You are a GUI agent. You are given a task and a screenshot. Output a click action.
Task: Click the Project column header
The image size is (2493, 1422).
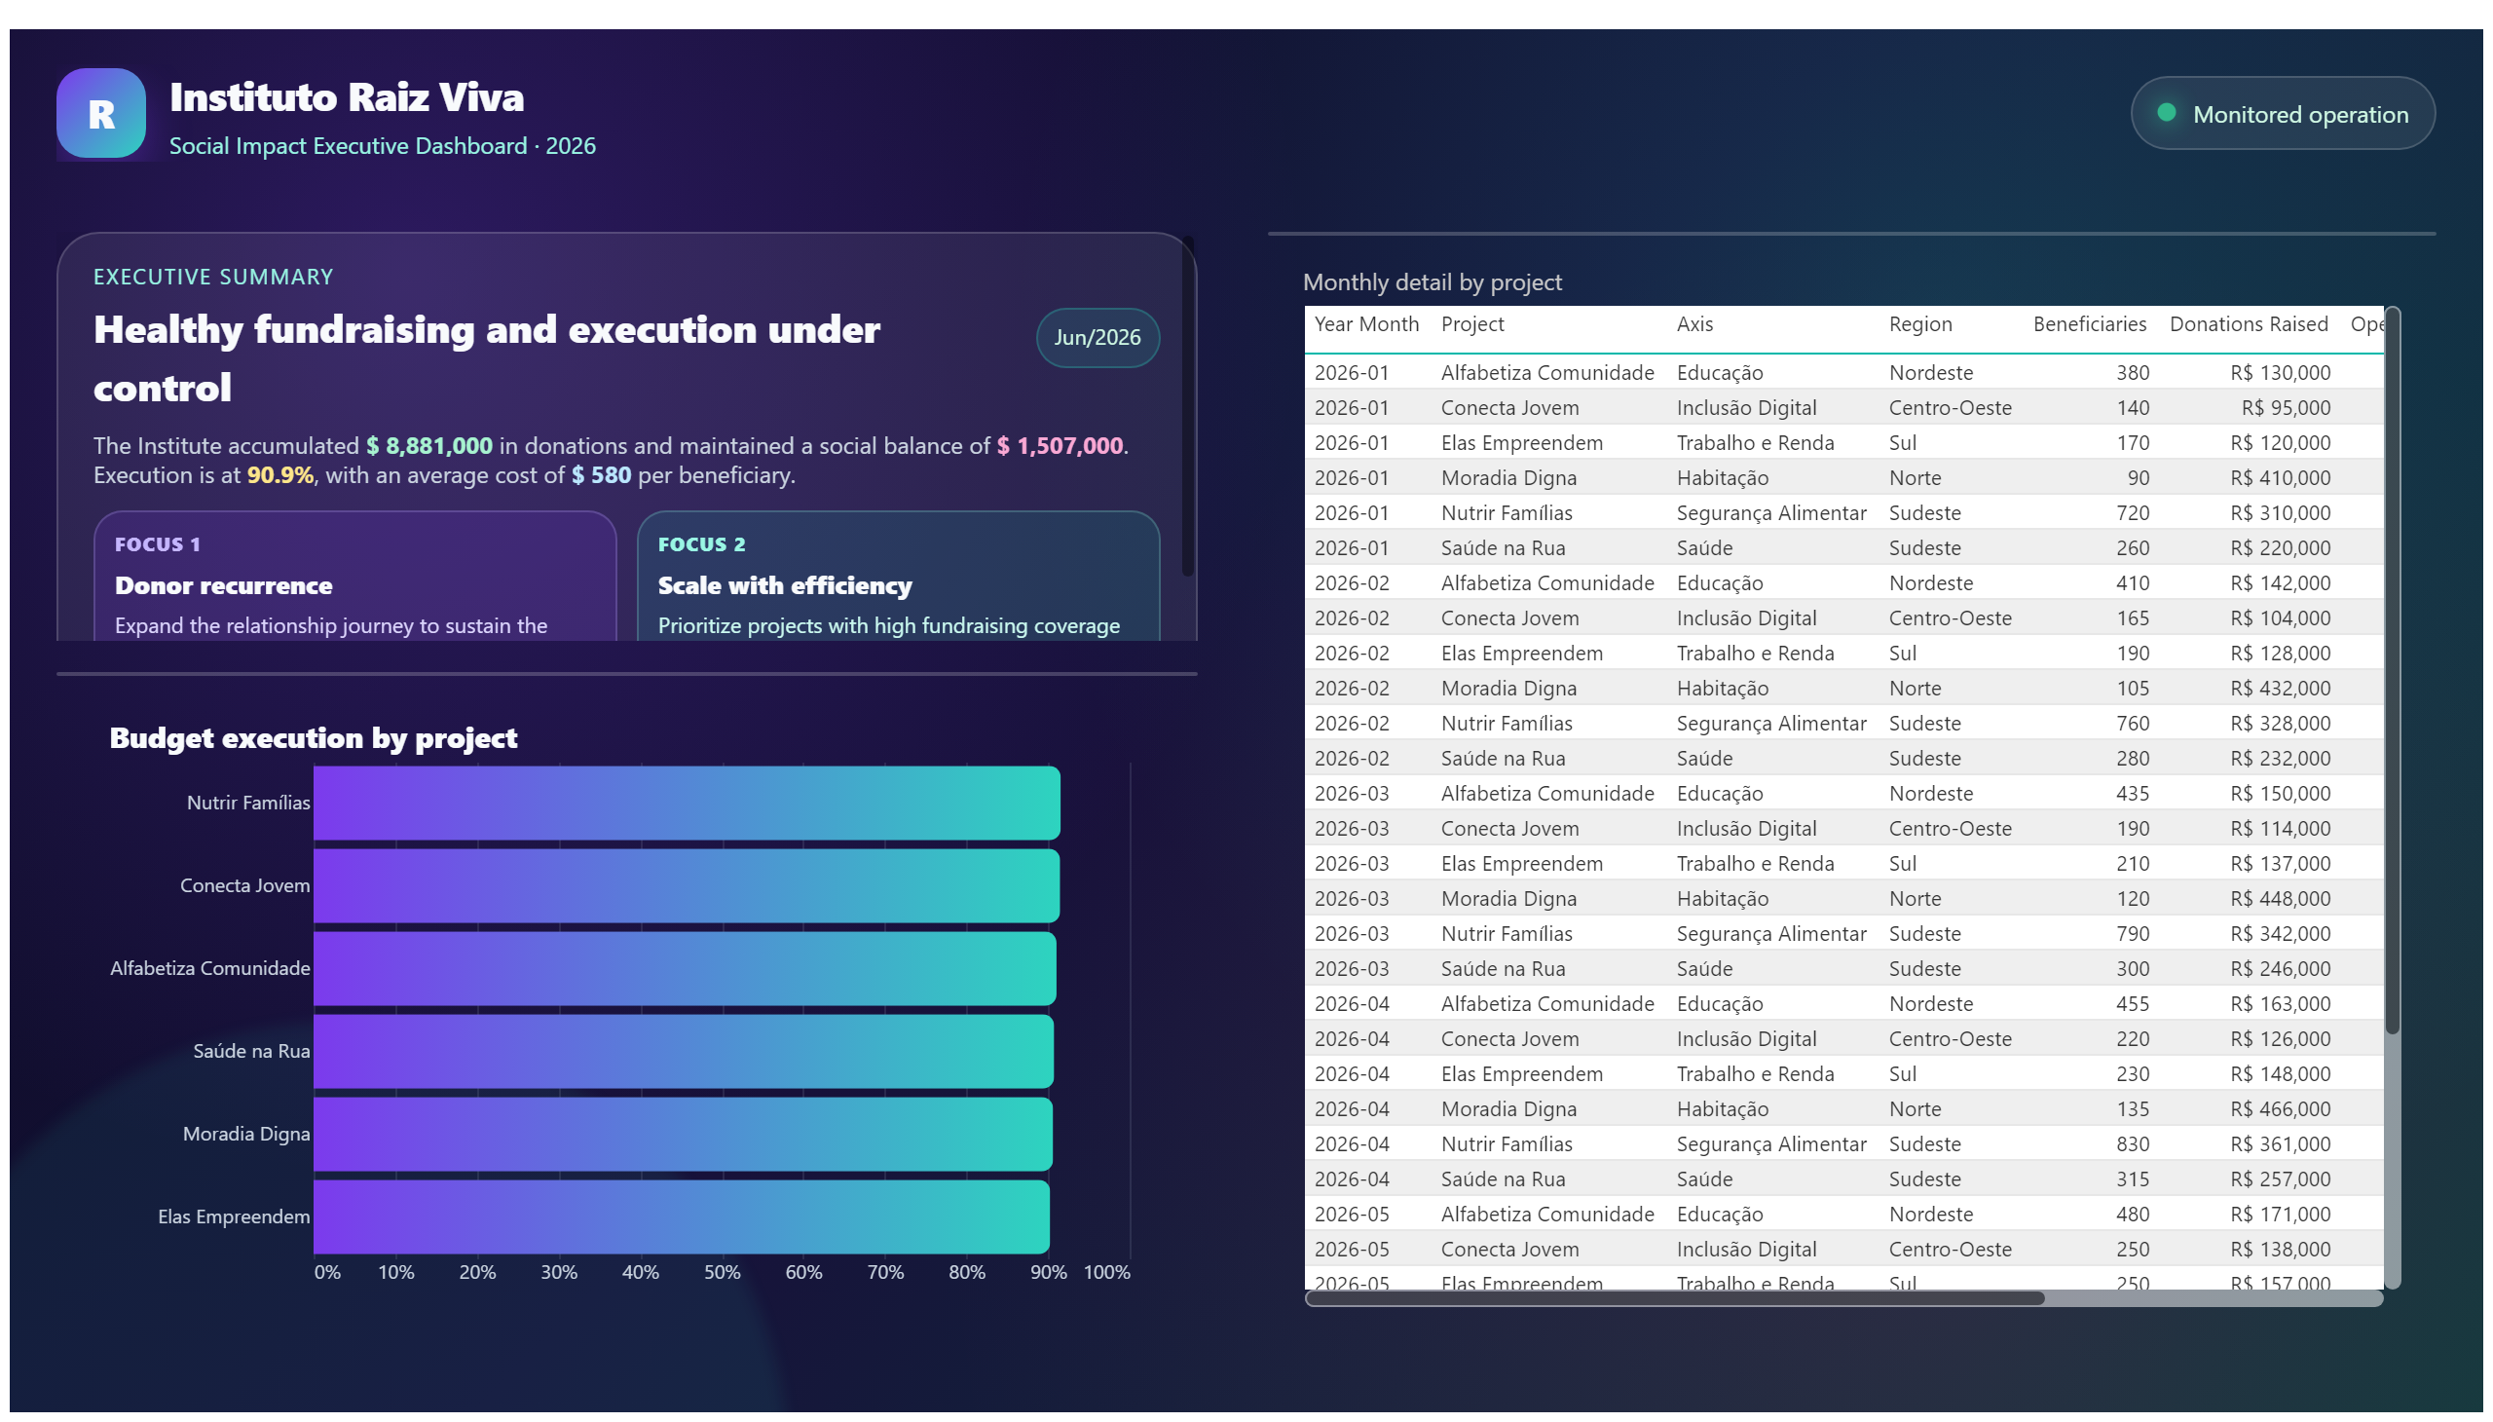pyautogui.click(x=1471, y=324)
